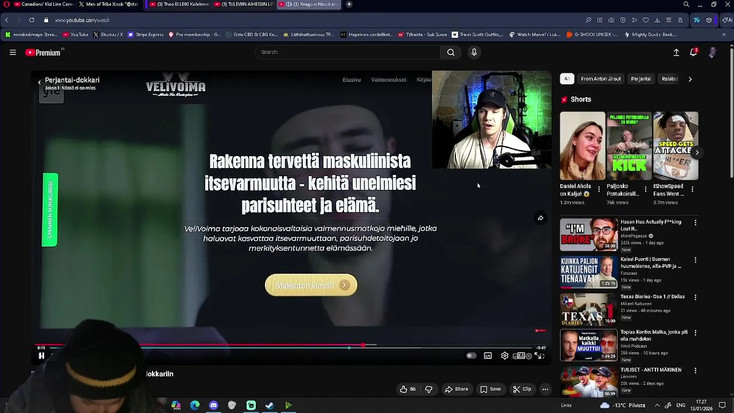Go to YouTube Premium home logo
The image size is (734, 413).
click(x=43, y=52)
